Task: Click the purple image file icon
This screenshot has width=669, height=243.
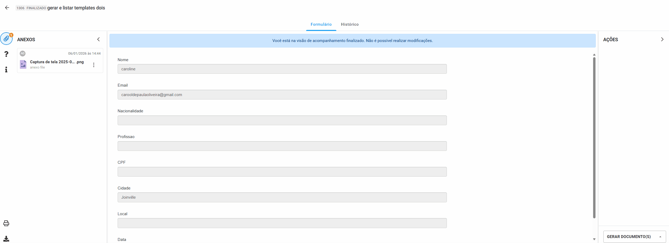Action: [23, 64]
